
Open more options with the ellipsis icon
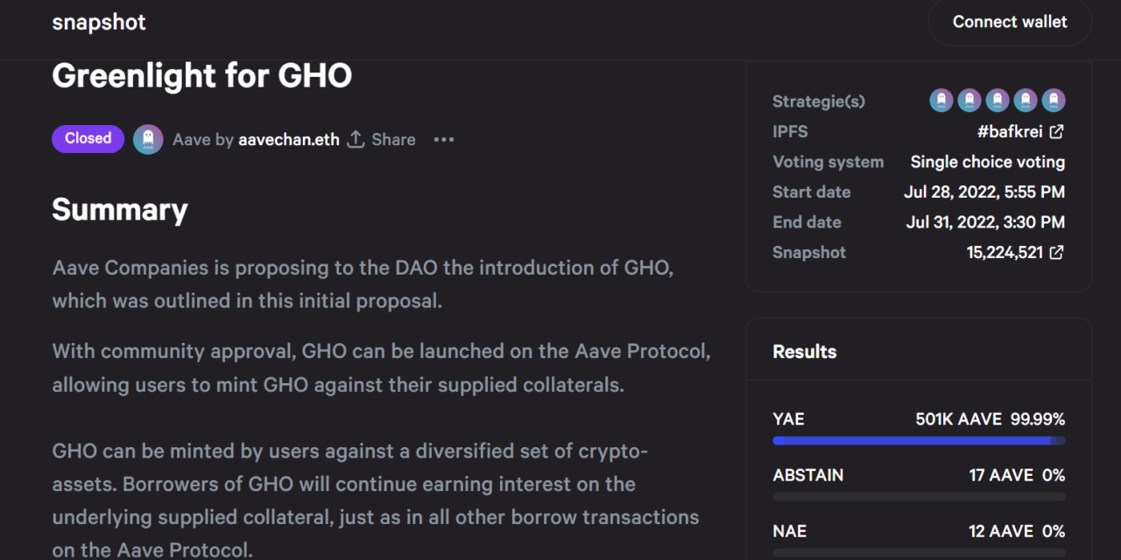coord(443,139)
